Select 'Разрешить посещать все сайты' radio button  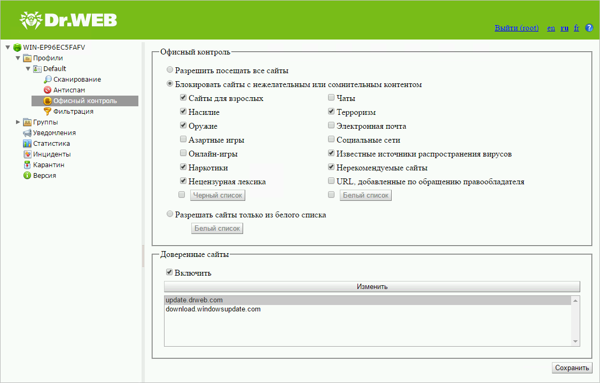tap(170, 70)
